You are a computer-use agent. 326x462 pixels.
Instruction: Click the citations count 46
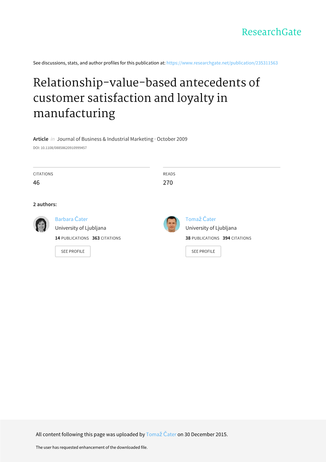tap(36, 182)
